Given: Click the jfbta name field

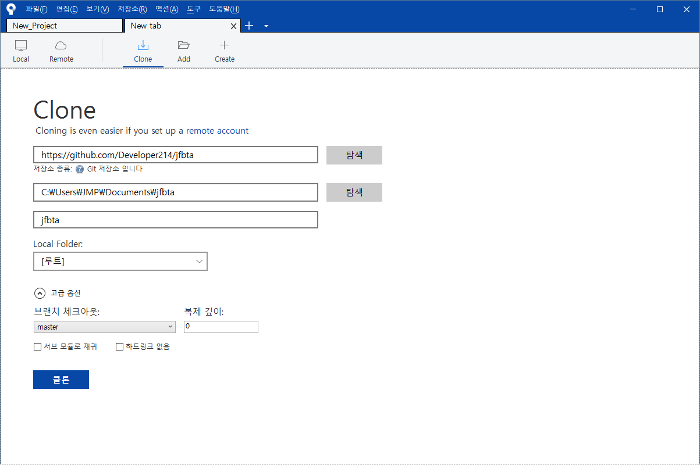Looking at the screenshot, I should (176, 220).
